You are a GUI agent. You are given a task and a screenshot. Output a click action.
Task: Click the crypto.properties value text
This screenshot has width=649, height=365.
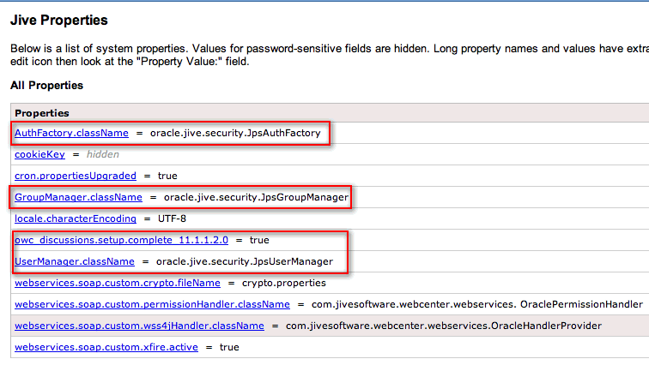click(x=284, y=284)
